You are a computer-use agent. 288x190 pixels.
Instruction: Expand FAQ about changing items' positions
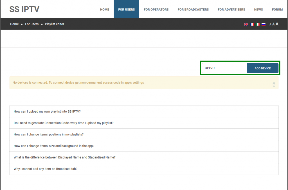[49, 135]
